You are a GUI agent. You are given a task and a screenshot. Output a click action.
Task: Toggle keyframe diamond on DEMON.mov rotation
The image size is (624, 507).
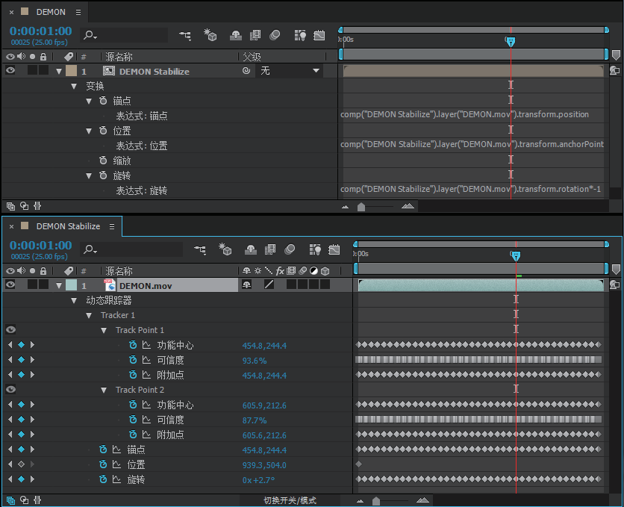pyautogui.click(x=22, y=479)
